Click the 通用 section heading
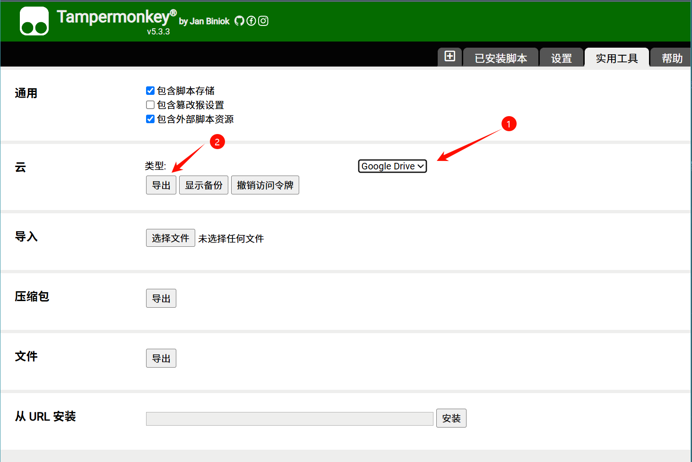Image resolution: width=692 pixels, height=462 pixels. point(26,93)
